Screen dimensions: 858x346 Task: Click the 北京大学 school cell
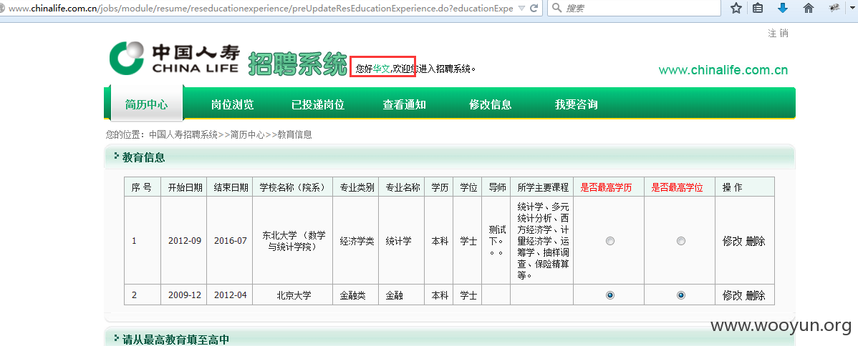(x=294, y=295)
